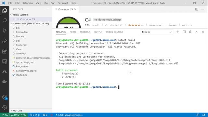Viewport: 208px width, 117px height.
Task: Open notifications bell in status bar
Action: 204,115
